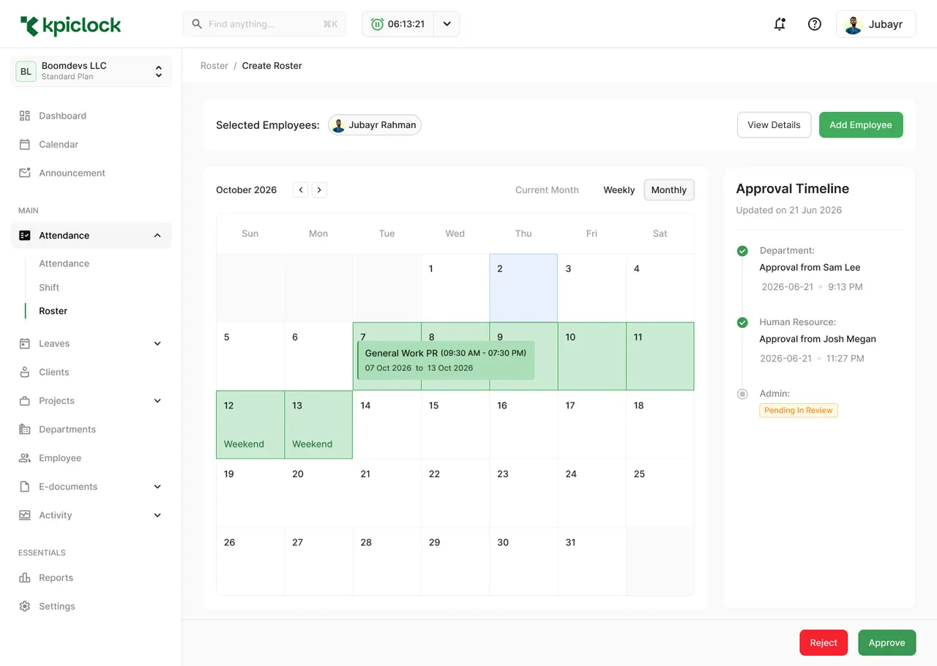Click the Find anything search field

click(x=264, y=24)
